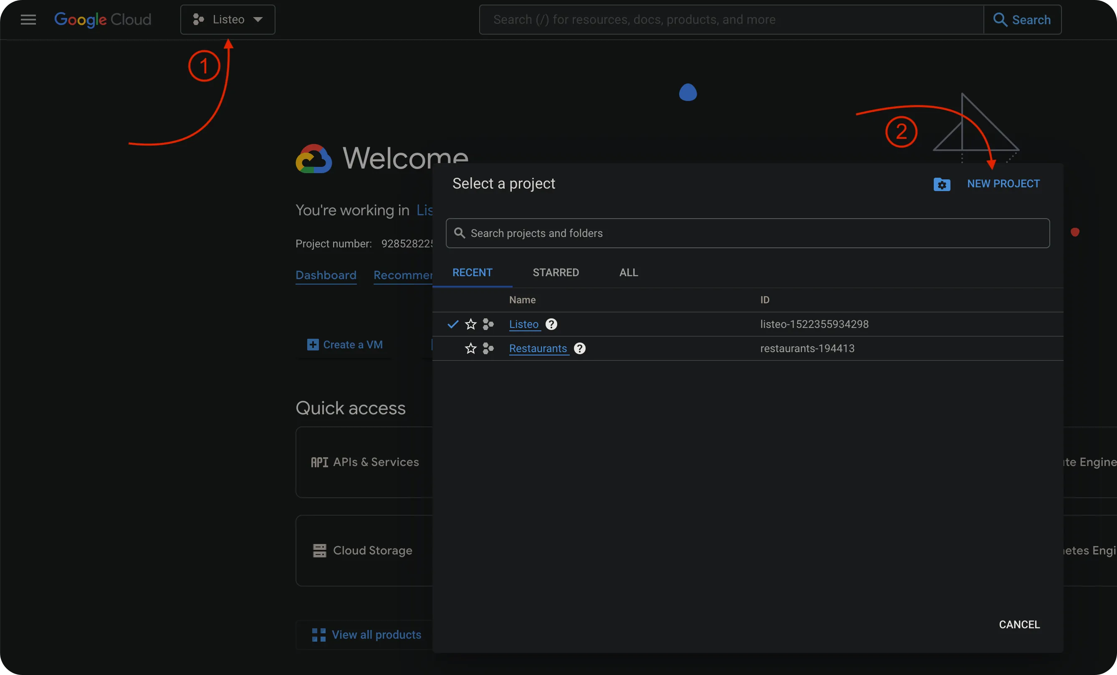This screenshot has height=675, width=1117.
Task: Click the search bar for resources
Action: [x=731, y=20]
